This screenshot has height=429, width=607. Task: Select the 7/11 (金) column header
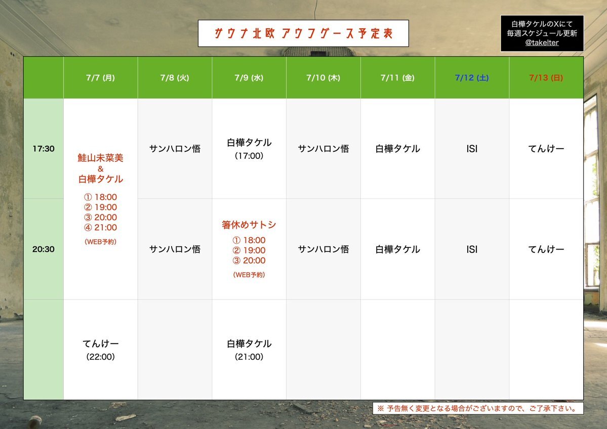tap(397, 78)
